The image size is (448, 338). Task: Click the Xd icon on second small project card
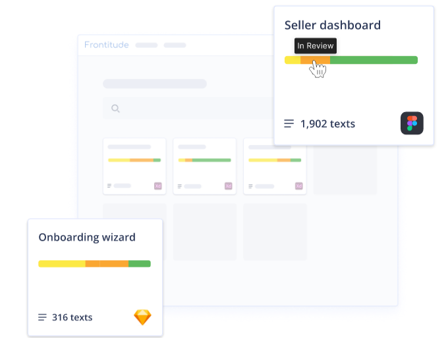[229, 186]
